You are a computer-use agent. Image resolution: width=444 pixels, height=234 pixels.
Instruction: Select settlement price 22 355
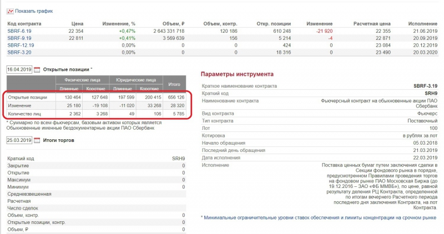383,31
